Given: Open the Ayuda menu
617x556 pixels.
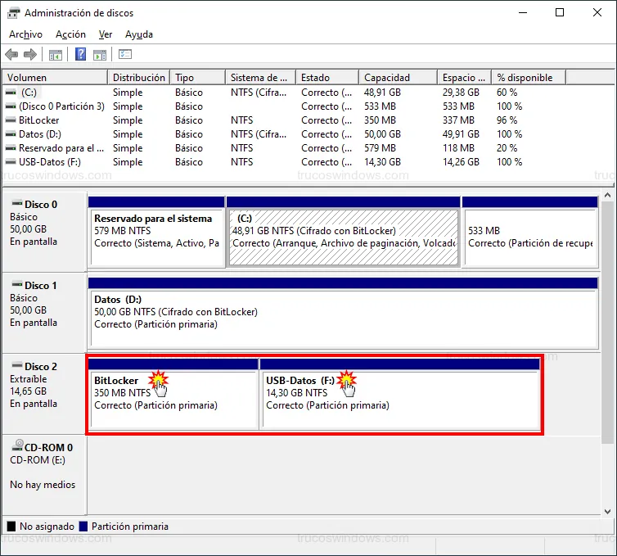Looking at the screenshot, I should click(139, 34).
